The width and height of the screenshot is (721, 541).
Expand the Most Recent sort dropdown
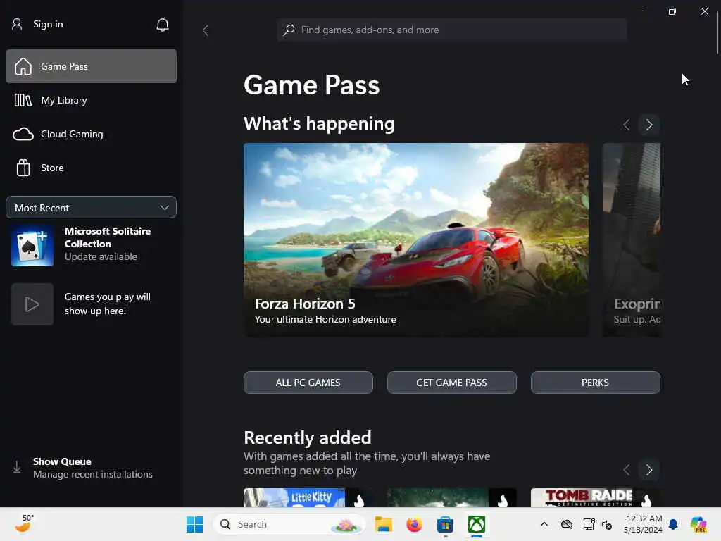pyautogui.click(x=91, y=208)
